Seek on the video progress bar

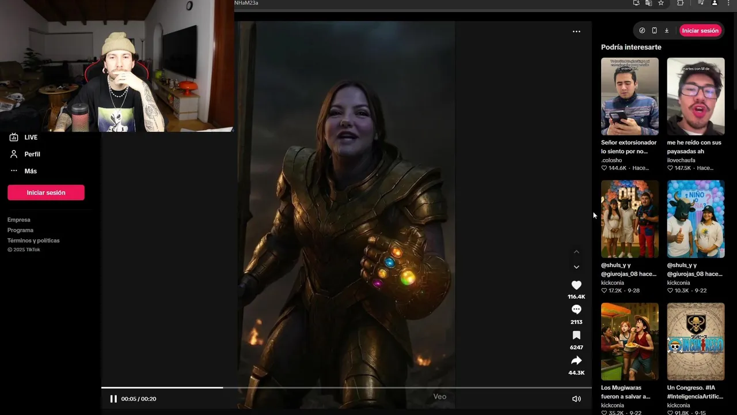point(347,387)
